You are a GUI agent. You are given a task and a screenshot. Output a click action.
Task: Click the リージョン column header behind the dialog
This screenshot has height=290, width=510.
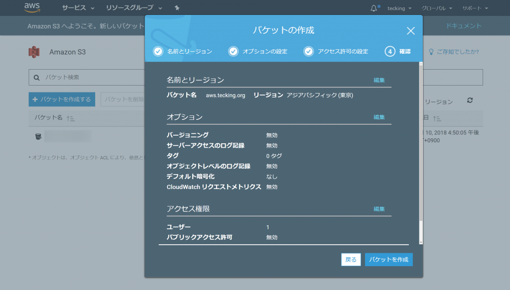coord(439,102)
